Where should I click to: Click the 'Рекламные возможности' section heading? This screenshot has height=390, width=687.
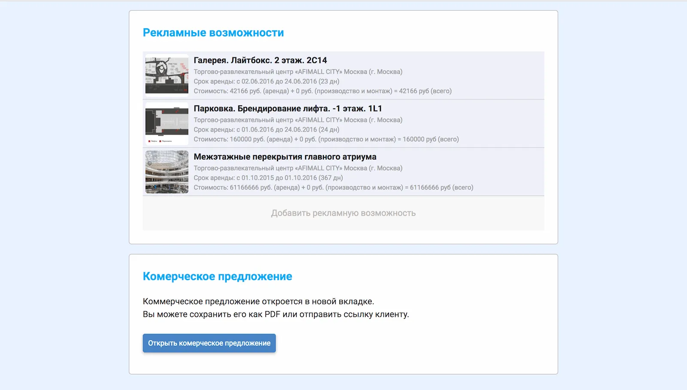click(213, 33)
